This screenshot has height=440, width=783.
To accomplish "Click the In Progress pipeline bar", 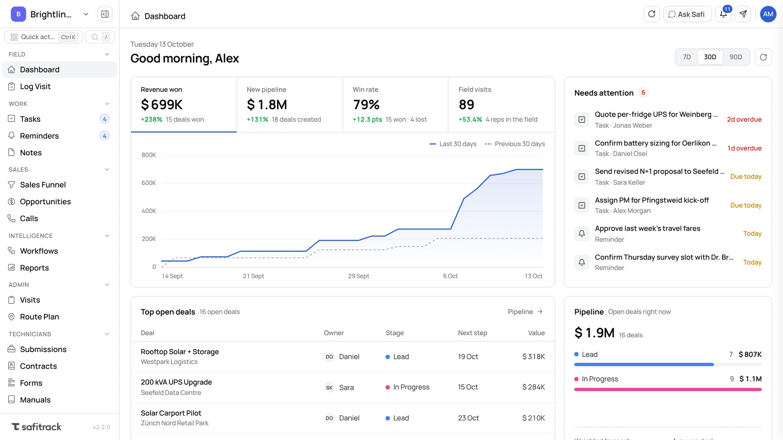I will (x=668, y=389).
